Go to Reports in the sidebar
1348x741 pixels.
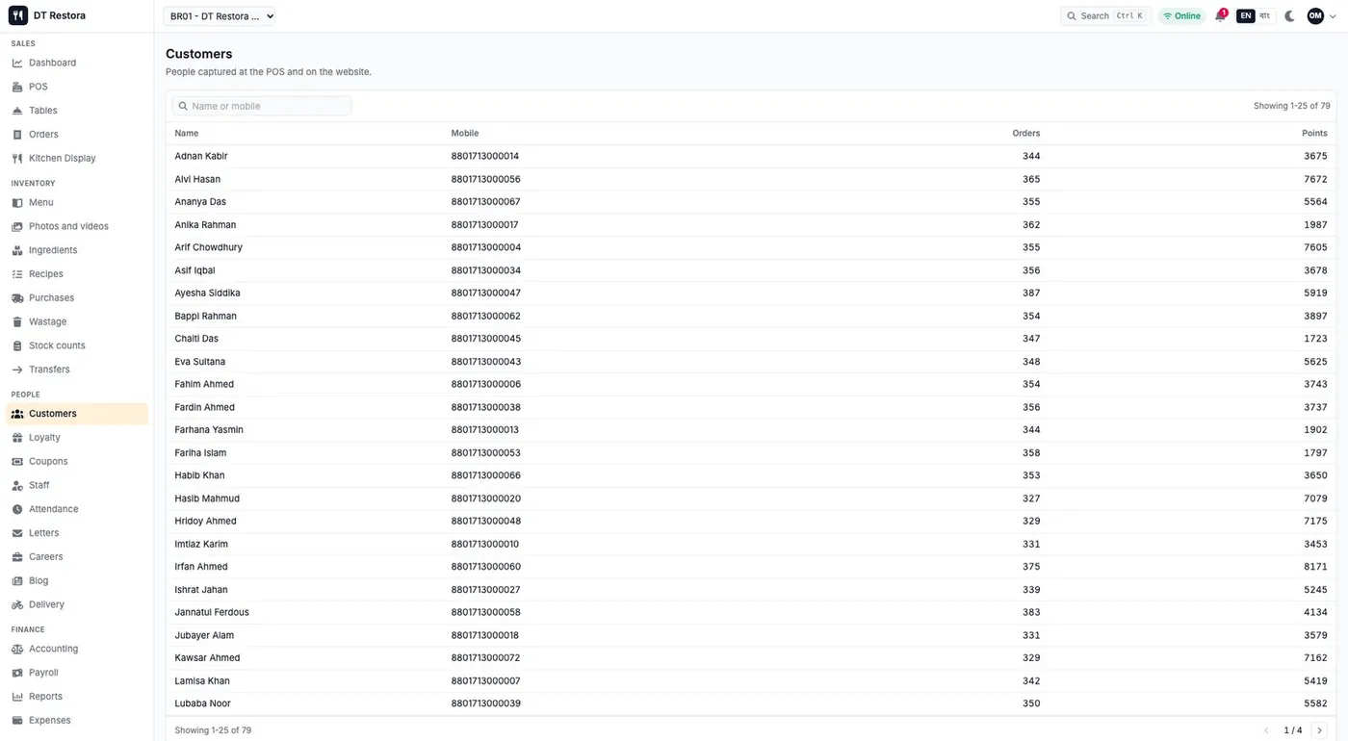pos(77,697)
